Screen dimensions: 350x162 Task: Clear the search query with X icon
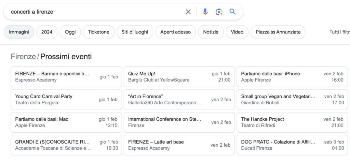tap(188, 12)
